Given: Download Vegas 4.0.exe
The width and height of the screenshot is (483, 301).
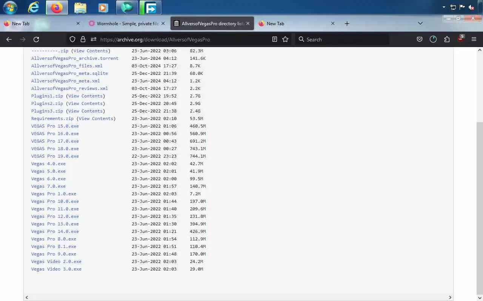Looking at the screenshot, I should click(x=48, y=164).
